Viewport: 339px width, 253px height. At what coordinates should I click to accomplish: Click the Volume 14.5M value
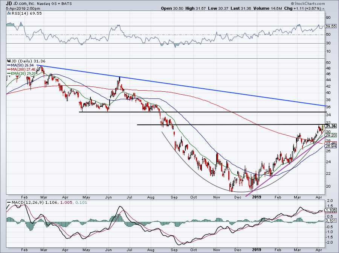(x=268, y=8)
